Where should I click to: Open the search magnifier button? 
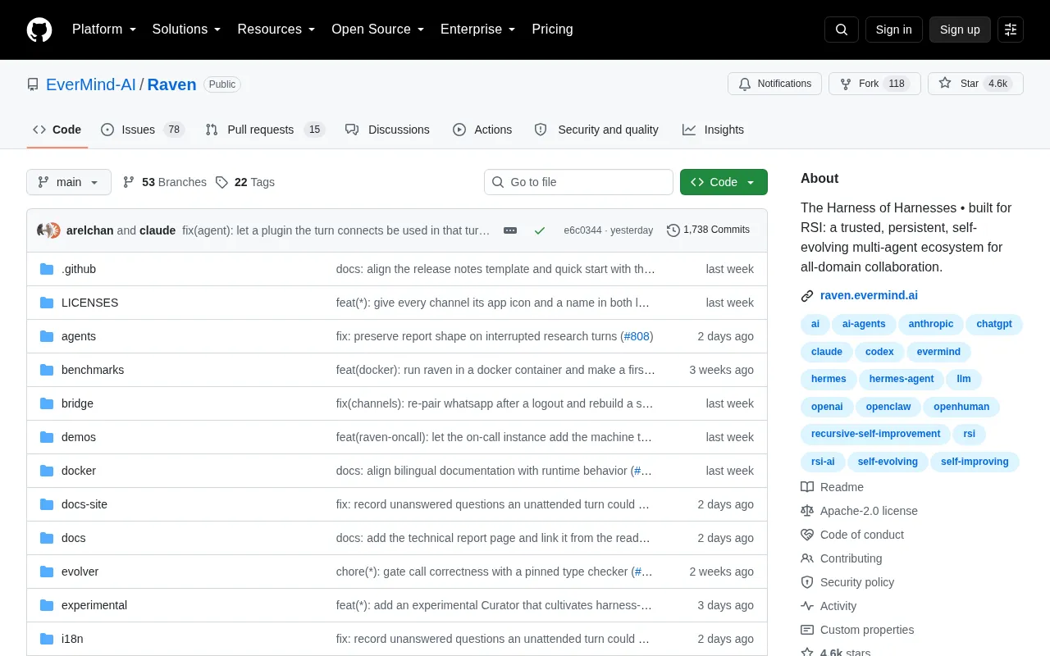click(x=842, y=30)
